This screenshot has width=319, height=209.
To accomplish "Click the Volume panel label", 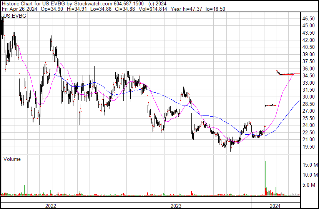I will point(12,159).
